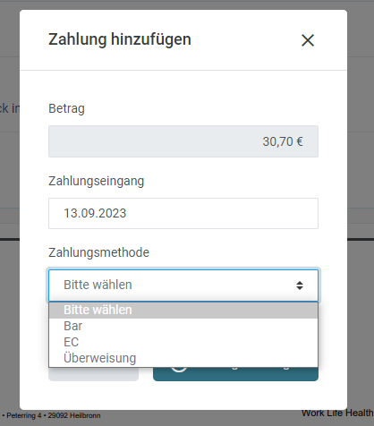
Task: Close the Zahlung hinzufügen dialog
Action: click(x=308, y=40)
